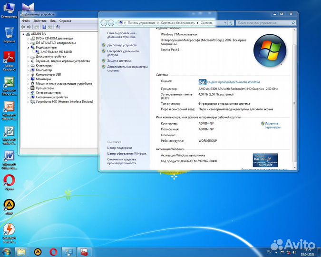Click Изменить параметры link
321x257 pixels.
tap(272, 125)
